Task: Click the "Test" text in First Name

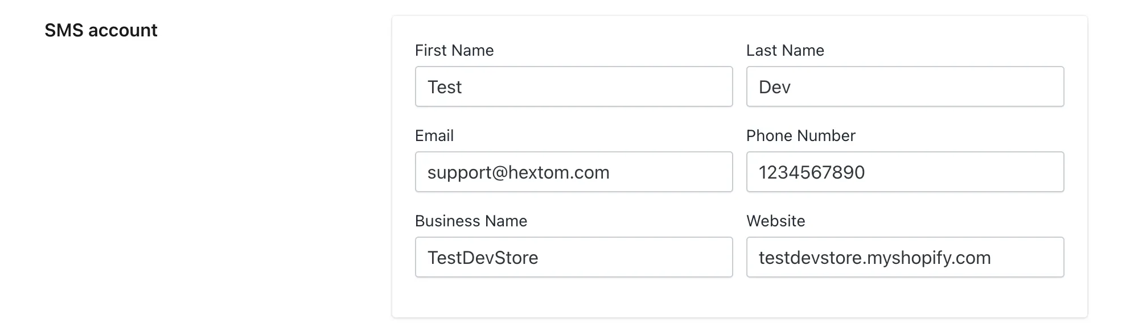Action: tap(444, 87)
